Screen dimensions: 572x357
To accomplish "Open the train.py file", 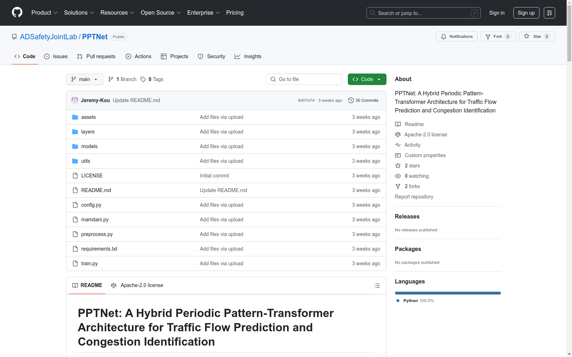I will 89,263.
